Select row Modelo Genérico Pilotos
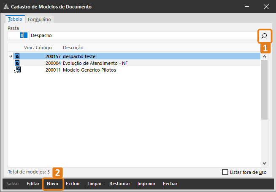276x192 pixels. pos(137,70)
